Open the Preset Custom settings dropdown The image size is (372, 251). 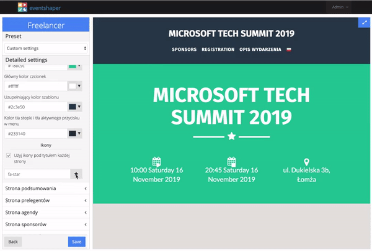click(46, 48)
